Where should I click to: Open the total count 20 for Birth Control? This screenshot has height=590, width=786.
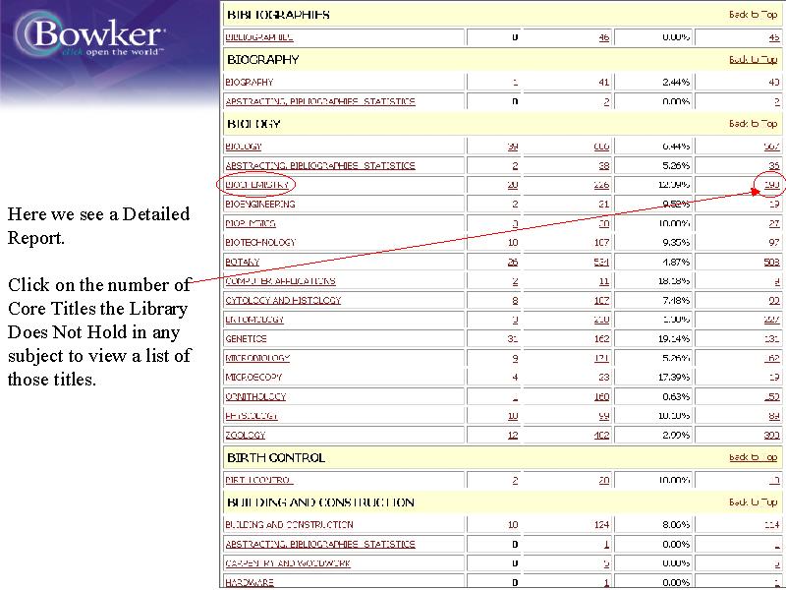click(x=604, y=480)
